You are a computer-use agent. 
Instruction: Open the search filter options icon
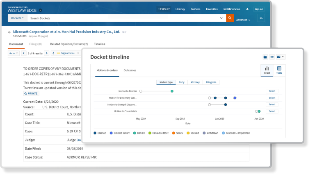260,18
